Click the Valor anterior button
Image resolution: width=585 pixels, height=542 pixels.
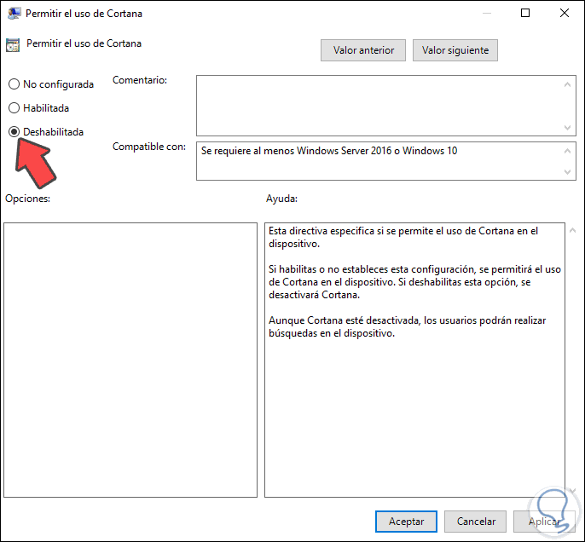[x=363, y=50]
